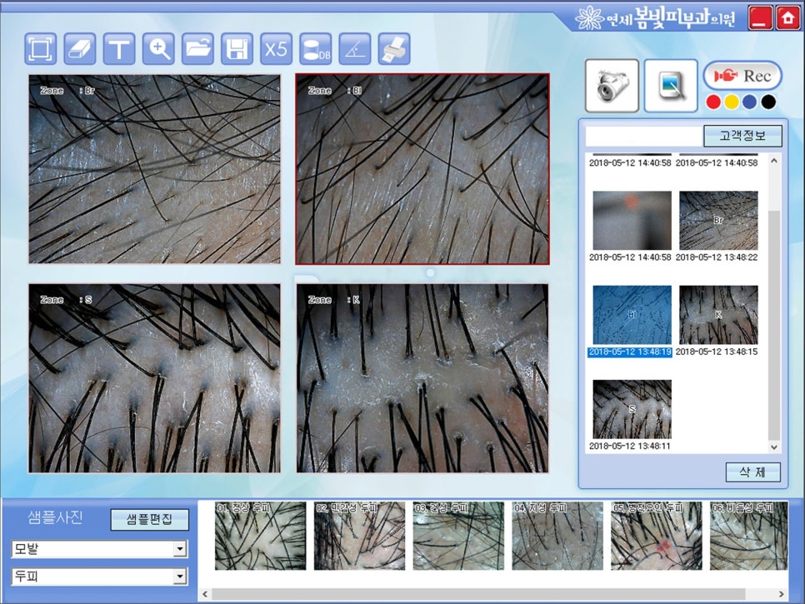Screen dimensions: 805x604
Task: Open an image file via folder icon
Action: [x=197, y=48]
